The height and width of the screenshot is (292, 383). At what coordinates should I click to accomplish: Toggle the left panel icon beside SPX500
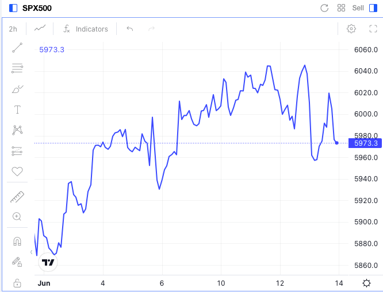13,8
